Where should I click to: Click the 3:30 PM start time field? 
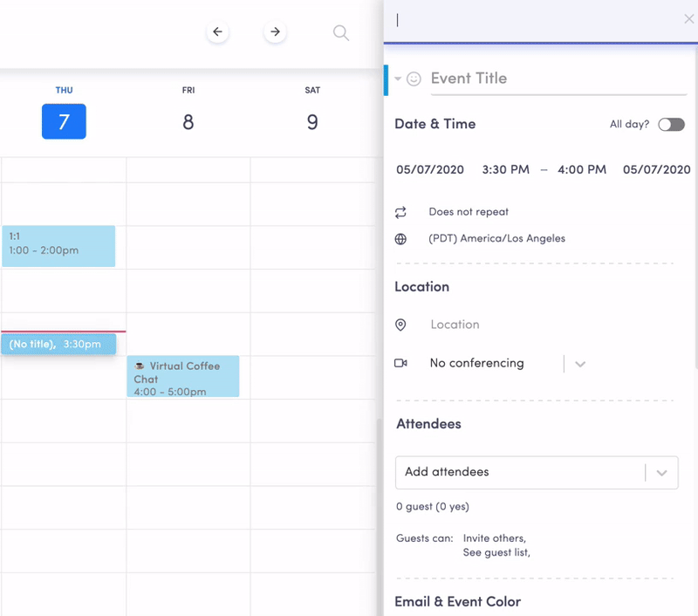point(505,169)
